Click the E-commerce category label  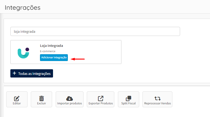pyautogui.click(x=48, y=51)
